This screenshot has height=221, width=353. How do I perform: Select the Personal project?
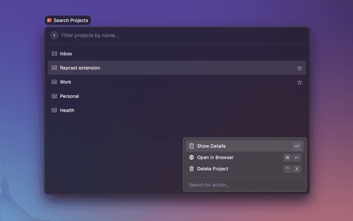click(165, 96)
